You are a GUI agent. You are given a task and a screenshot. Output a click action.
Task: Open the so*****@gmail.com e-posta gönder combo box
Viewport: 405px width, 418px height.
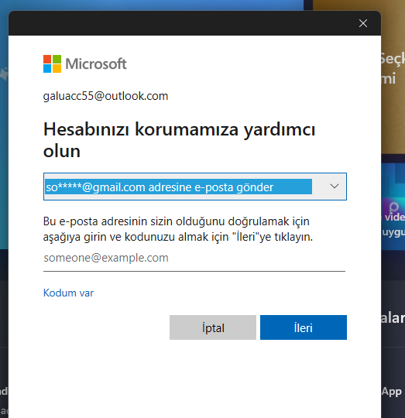coord(195,187)
